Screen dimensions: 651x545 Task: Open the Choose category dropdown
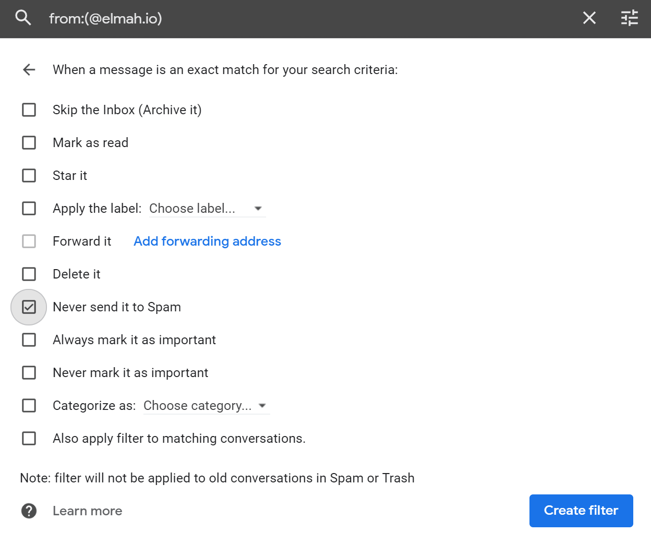206,406
